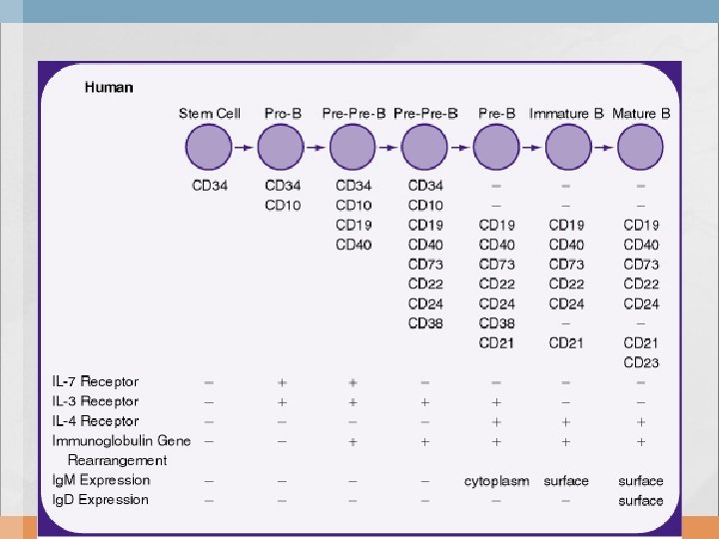Click CD34 under Stem Cell
Image resolution: width=719 pixels, height=539 pixels.
(210, 186)
